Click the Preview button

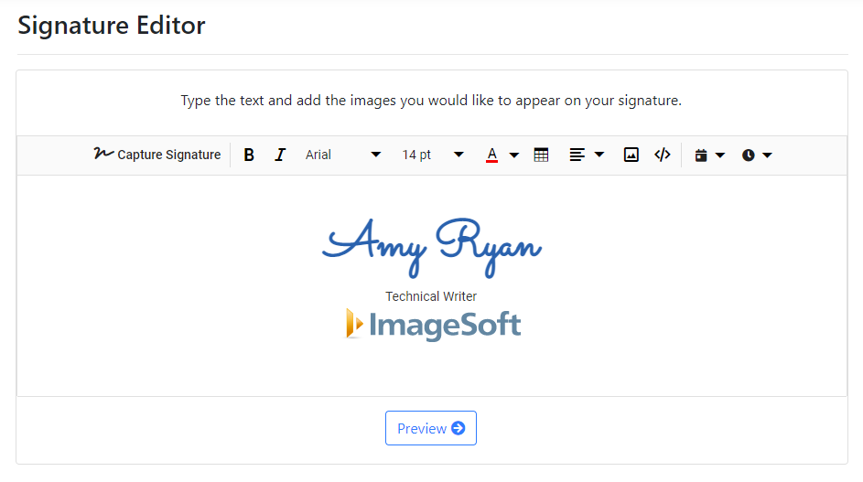click(431, 428)
